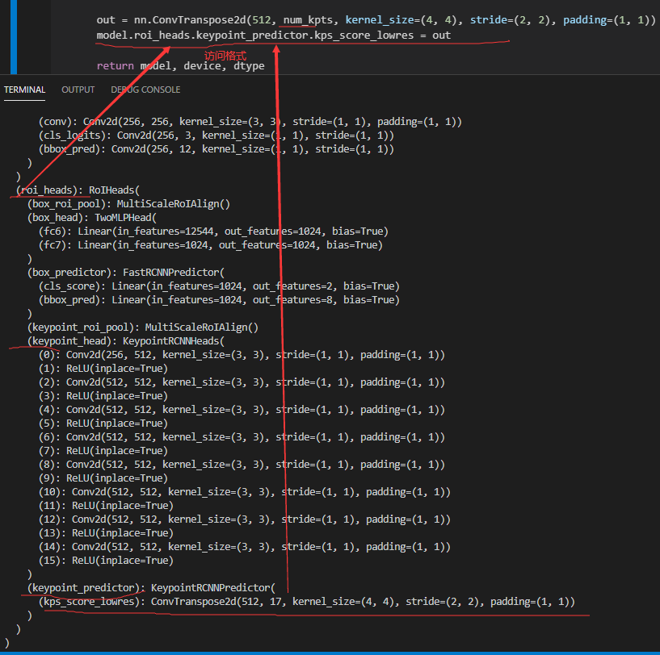660x655 pixels.
Task: Click the '(conv): Conv2d(256, 256' line
Action: pos(250,122)
